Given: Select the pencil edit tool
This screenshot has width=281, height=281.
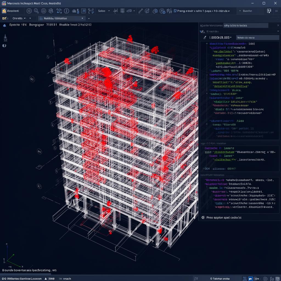Looking at the screenshot, I should coord(140,11).
